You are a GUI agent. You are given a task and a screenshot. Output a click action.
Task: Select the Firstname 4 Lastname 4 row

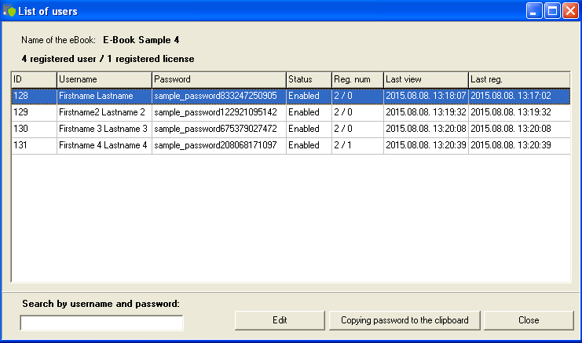tap(103, 145)
